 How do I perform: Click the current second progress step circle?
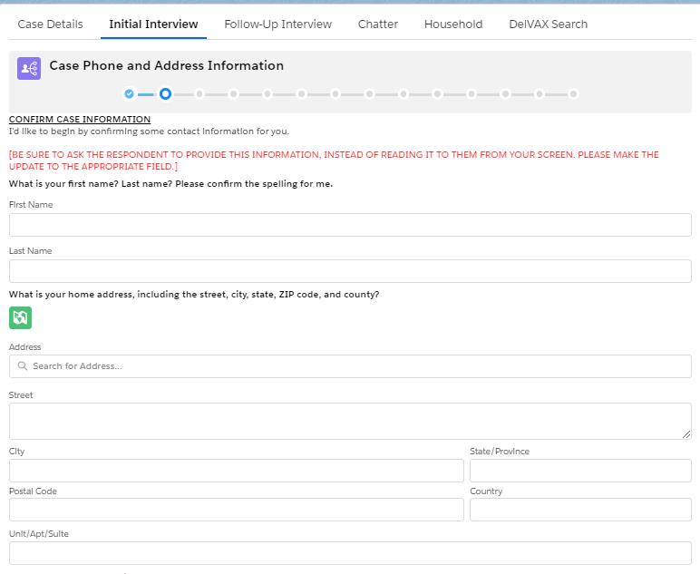tap(165, 93)
